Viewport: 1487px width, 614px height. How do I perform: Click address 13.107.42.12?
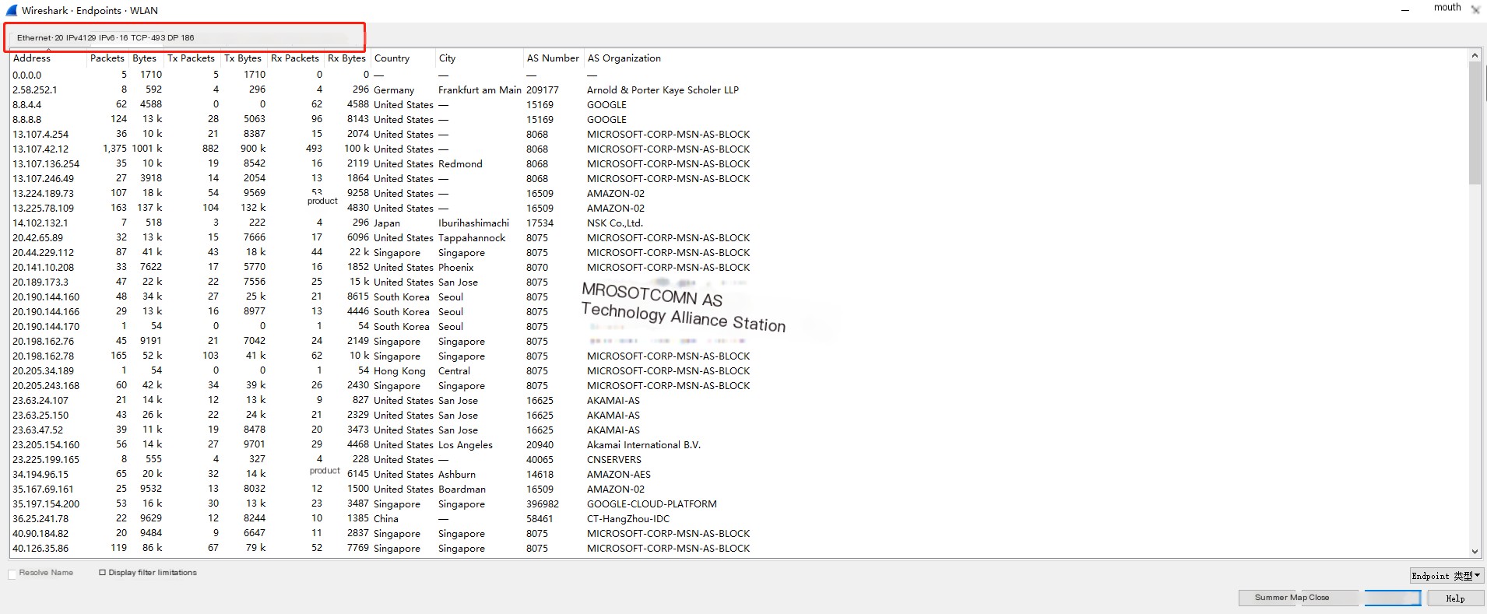coord(40,149)
